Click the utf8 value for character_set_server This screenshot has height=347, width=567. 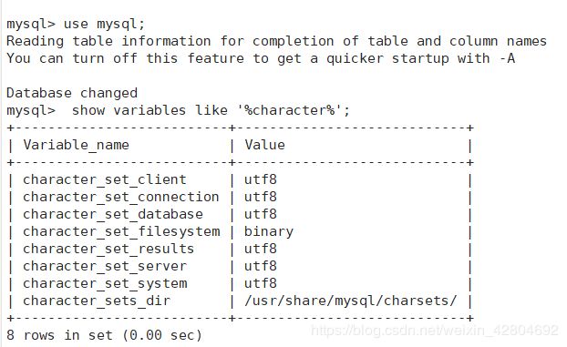click(261, 266)
